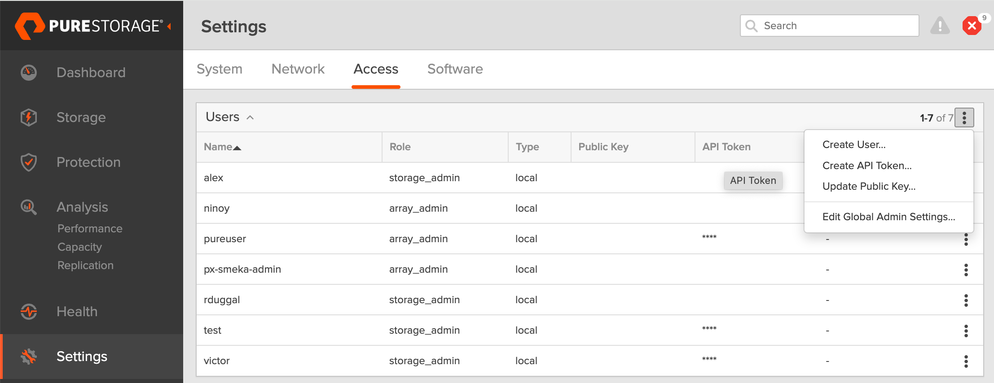Select the pureuser user name
The image size is (994, 383).
(225, 239)
